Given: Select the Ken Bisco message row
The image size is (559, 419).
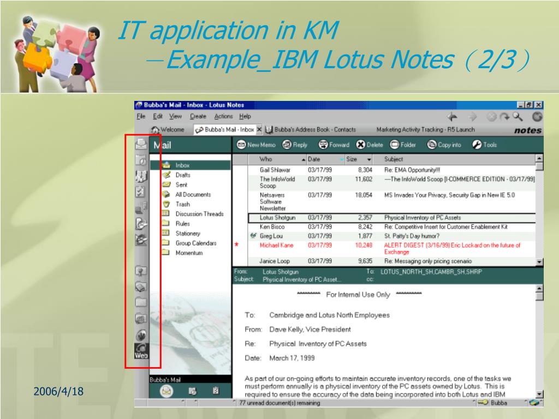Looking at the screenshot, I should point(392,226).
